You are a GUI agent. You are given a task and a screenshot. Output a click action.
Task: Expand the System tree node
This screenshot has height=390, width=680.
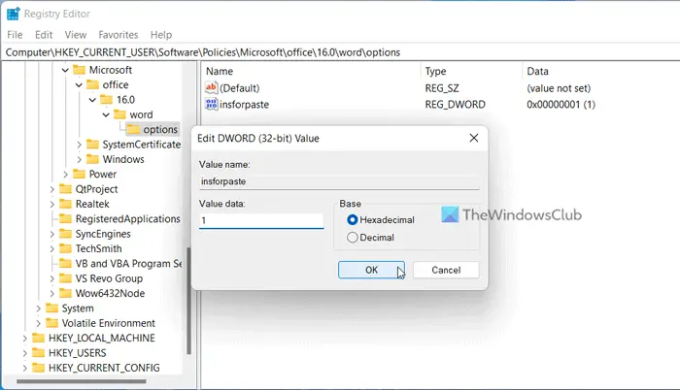point(38,309)
